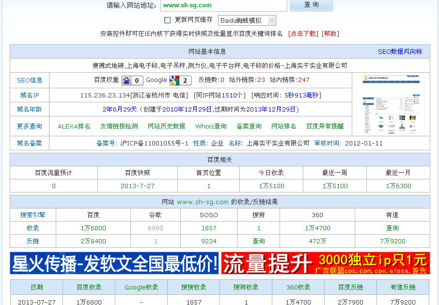
Task: Click Baidu snapshot date 2013-7-27
Action: pos(138,186)
